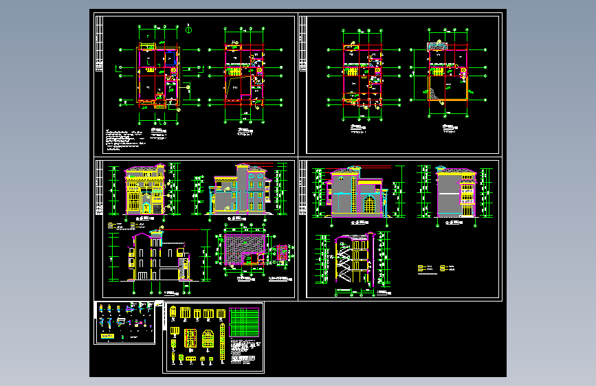Select the third floor plan in top-right sheet
Image resolution: width=596 pixels, height=386 pixels.
(x=362, y=75)
